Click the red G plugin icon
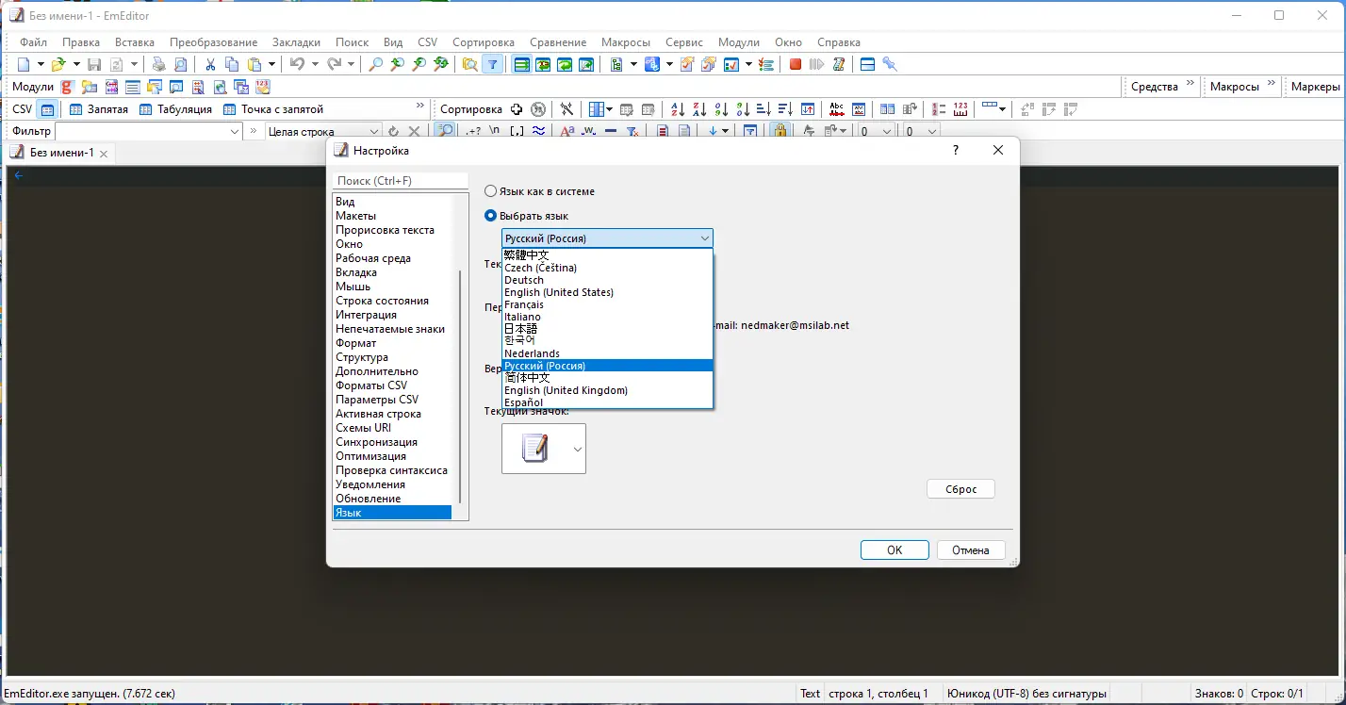The image size is (1346, 705). [x=67, y=87]
